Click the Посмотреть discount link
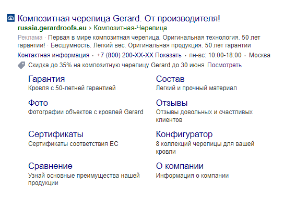This screenshot has height=197, width=296. [x=224, y=65]
